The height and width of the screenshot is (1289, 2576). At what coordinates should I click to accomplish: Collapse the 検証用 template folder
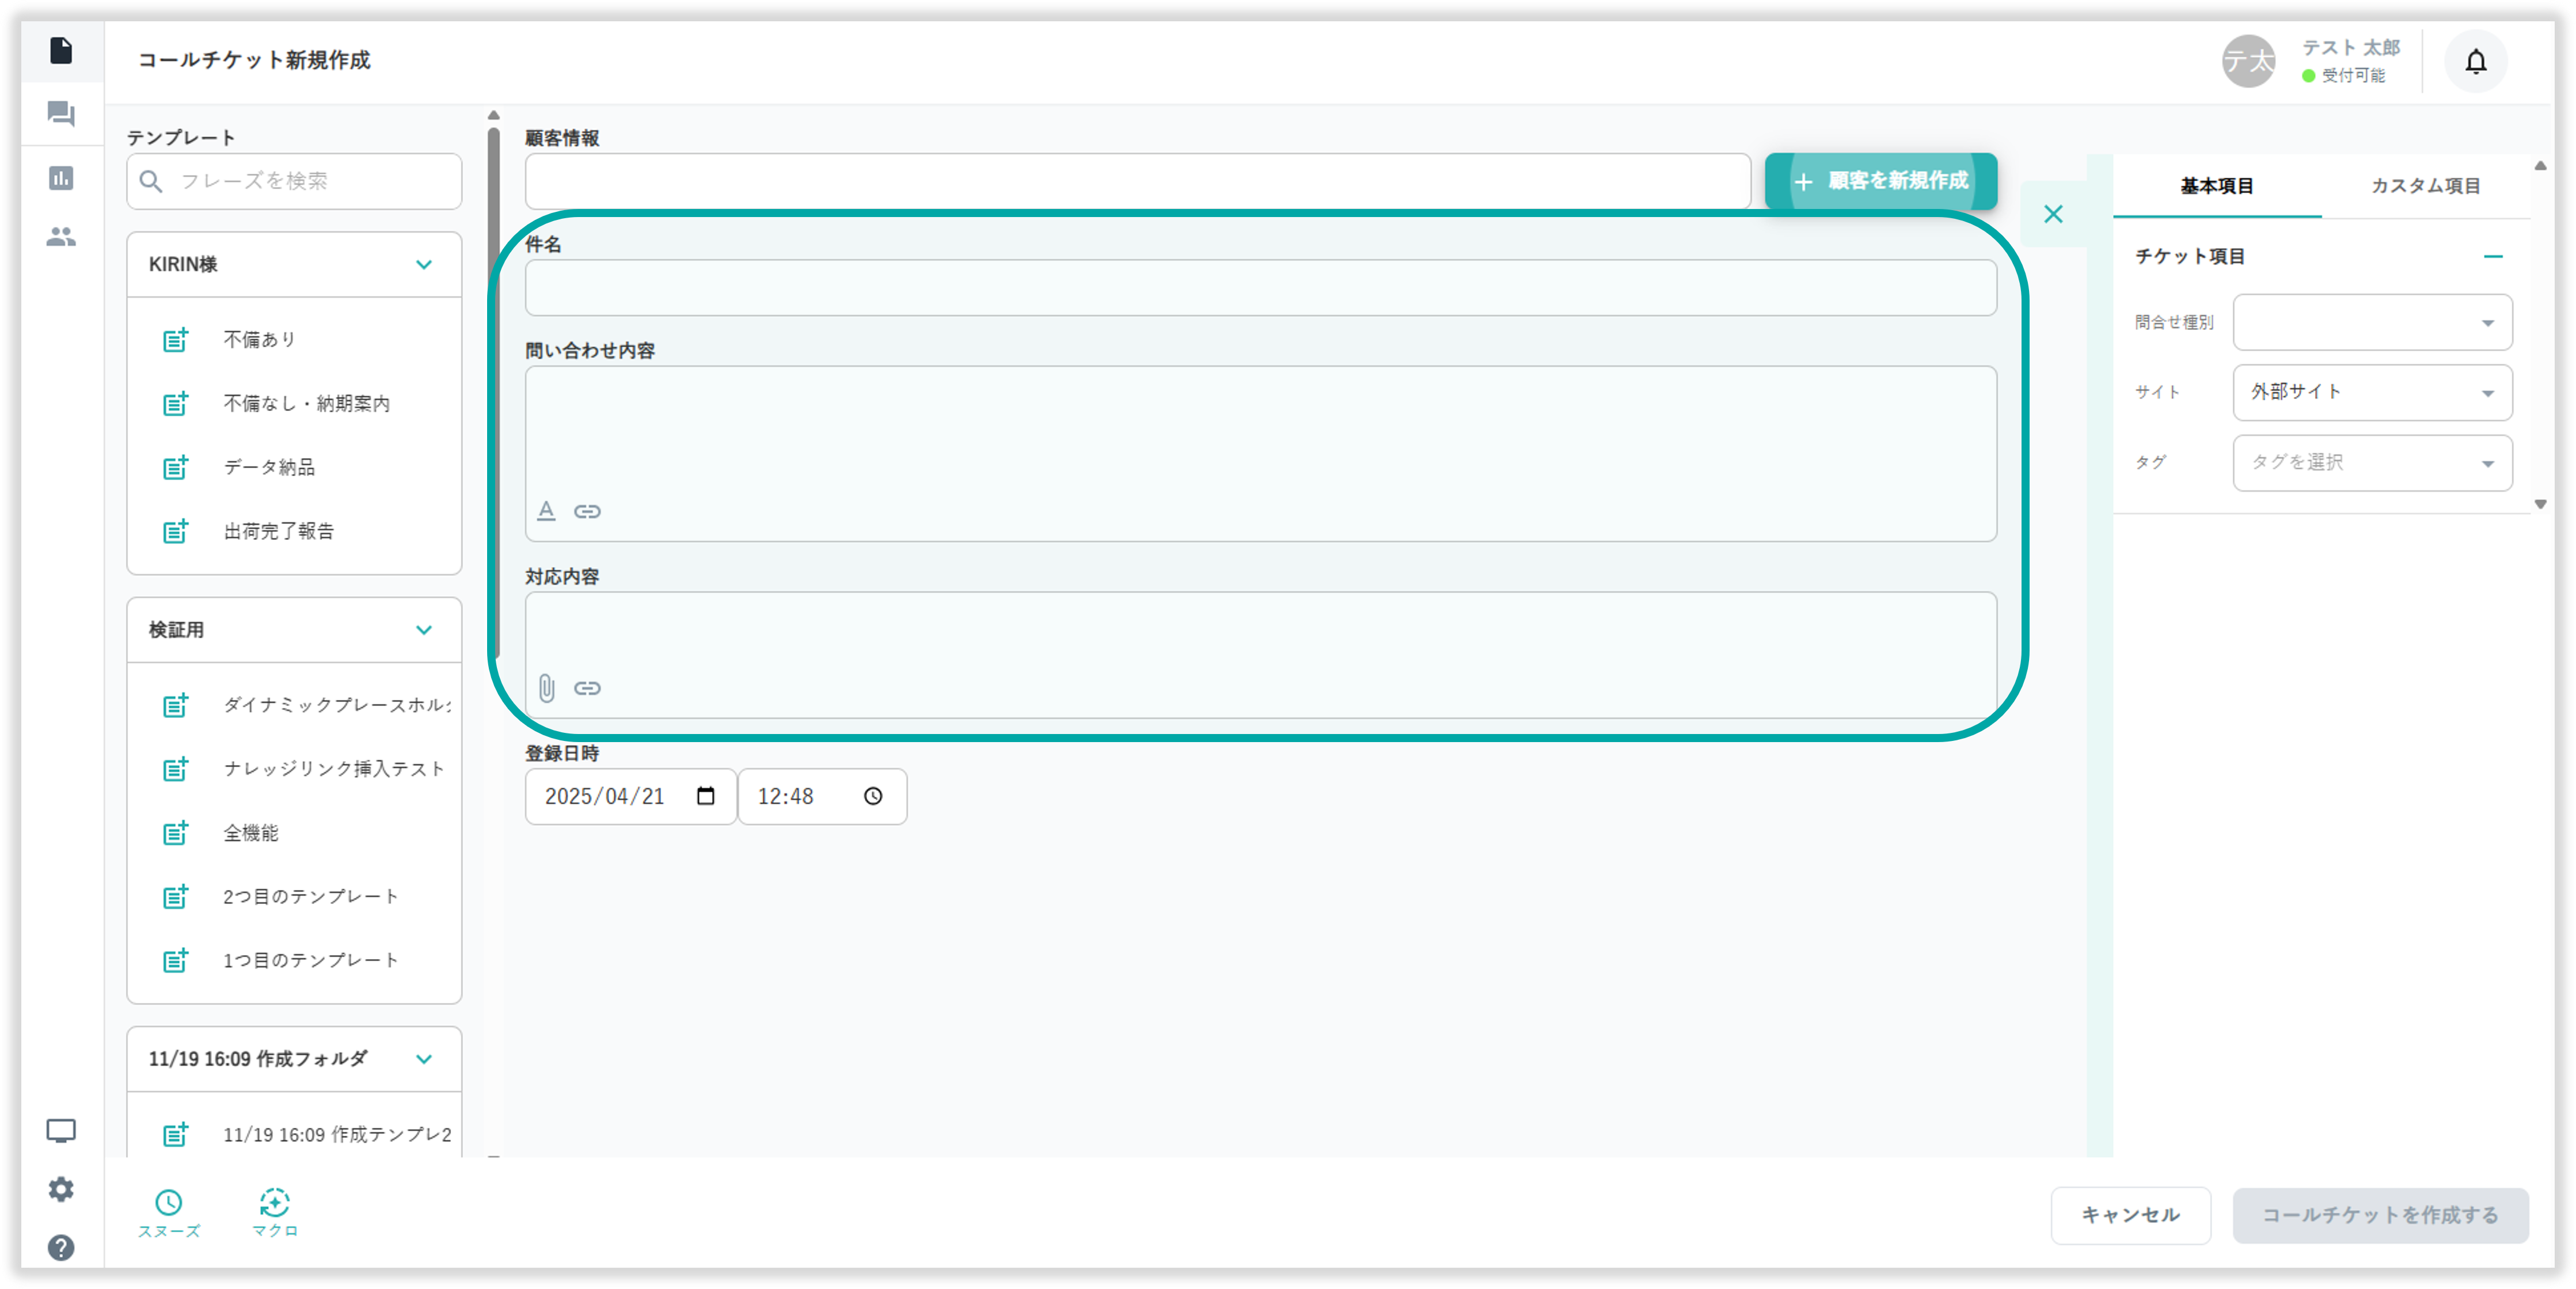click(424, 630)
